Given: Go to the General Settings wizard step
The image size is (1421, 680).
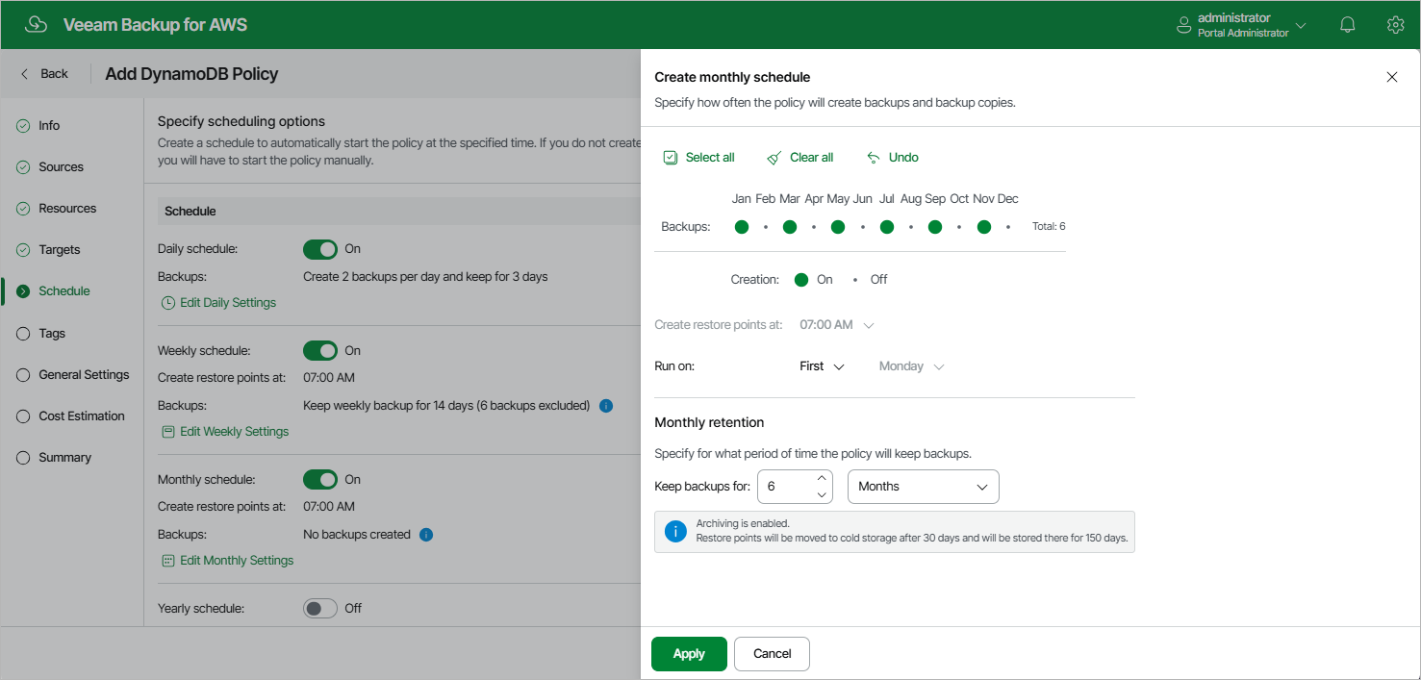Looking at the screenshot, I should tap(84, 375).
